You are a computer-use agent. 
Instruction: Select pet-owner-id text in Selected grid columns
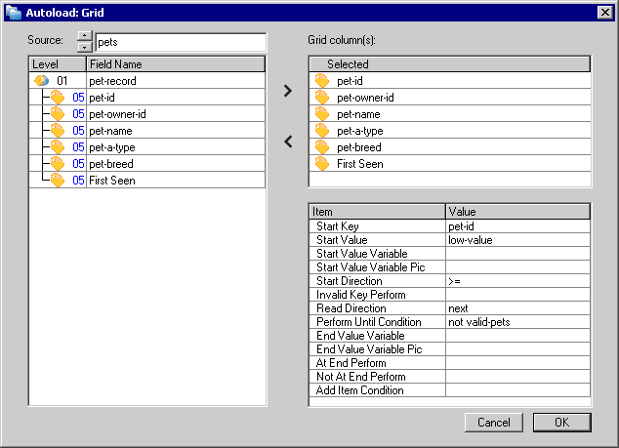[365, 98]
